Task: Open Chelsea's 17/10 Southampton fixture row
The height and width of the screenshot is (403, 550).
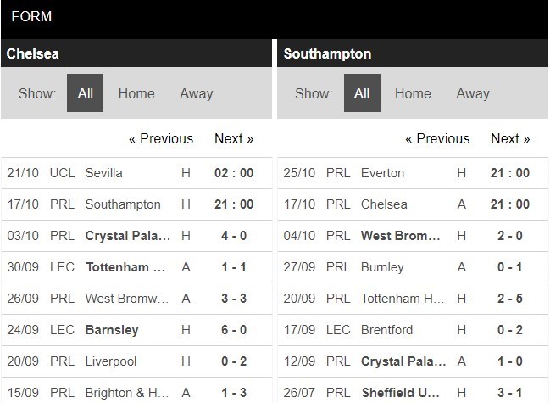Action: pos(136,204)
